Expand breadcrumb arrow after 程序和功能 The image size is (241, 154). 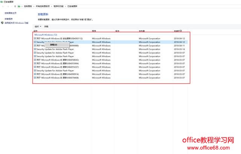(x=65, y=6)
